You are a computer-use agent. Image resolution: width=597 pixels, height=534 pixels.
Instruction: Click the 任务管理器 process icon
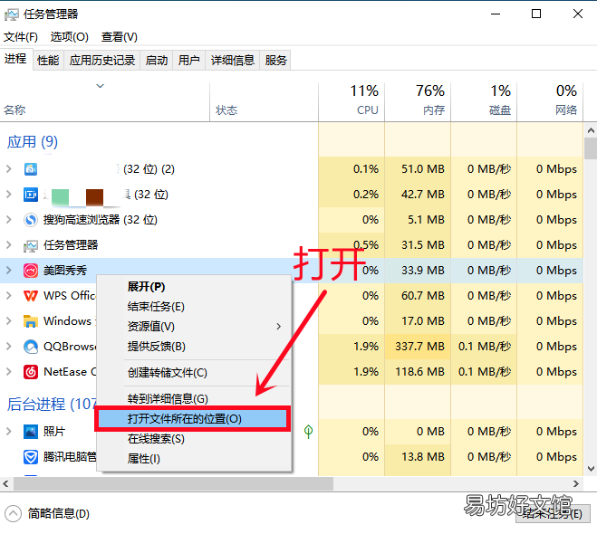(31, 245)
